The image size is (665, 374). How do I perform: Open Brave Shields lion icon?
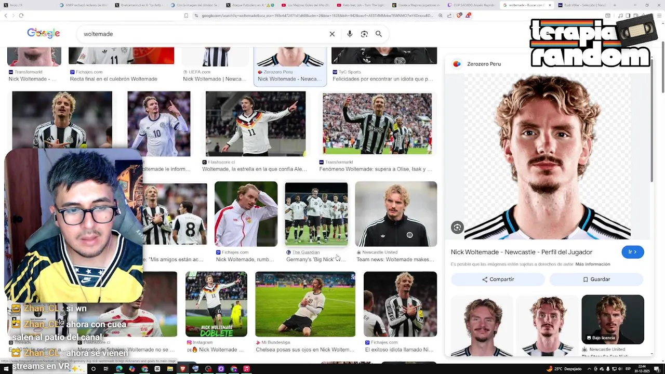[x=459, y=16]
